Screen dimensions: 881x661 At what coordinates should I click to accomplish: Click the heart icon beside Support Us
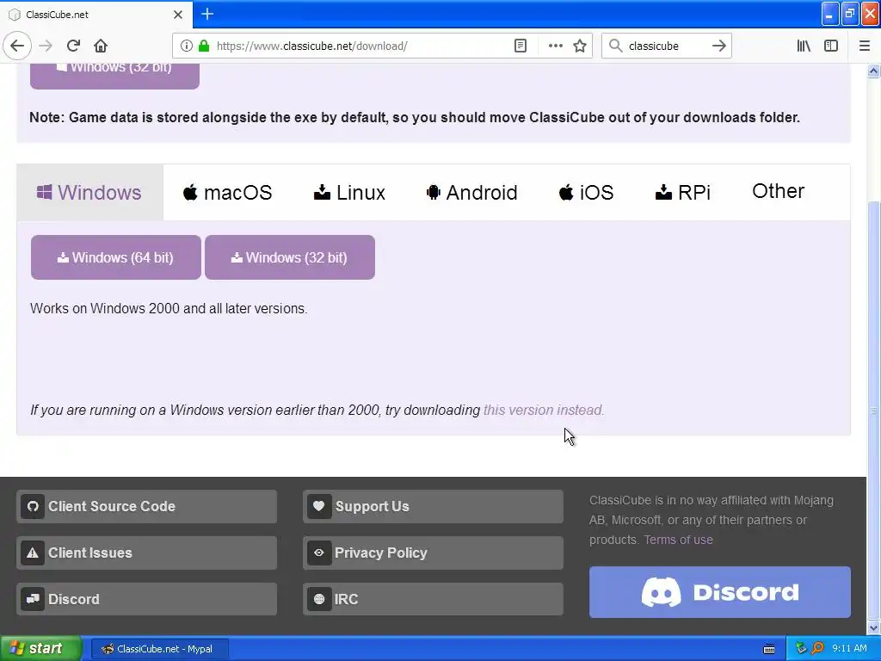coord(318,506)
